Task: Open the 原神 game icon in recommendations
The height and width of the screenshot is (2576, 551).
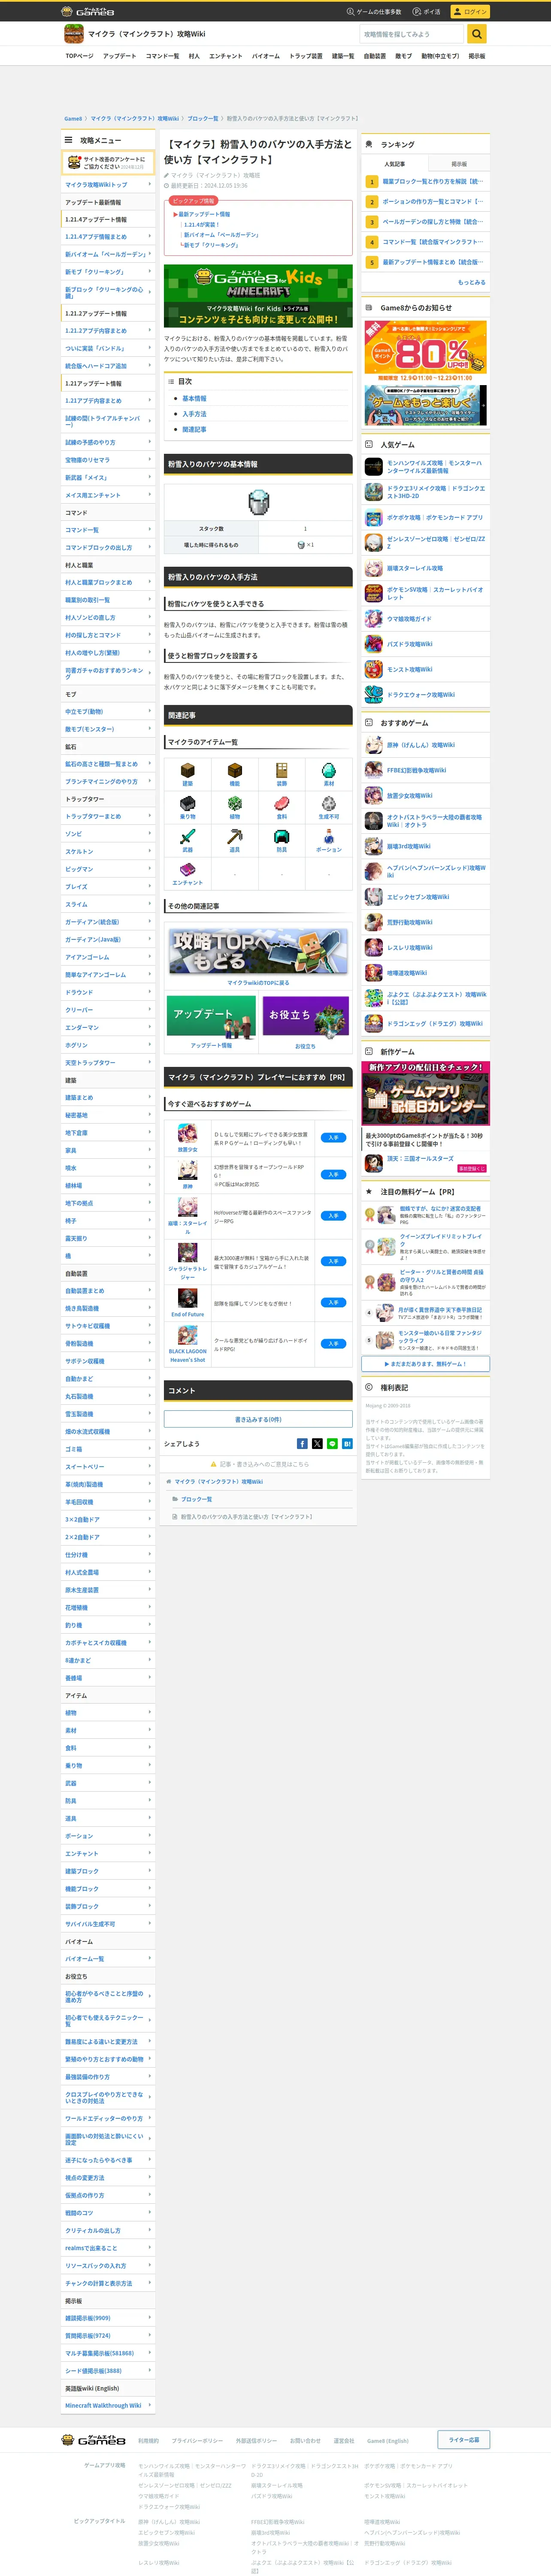Action: (187, 1170)
